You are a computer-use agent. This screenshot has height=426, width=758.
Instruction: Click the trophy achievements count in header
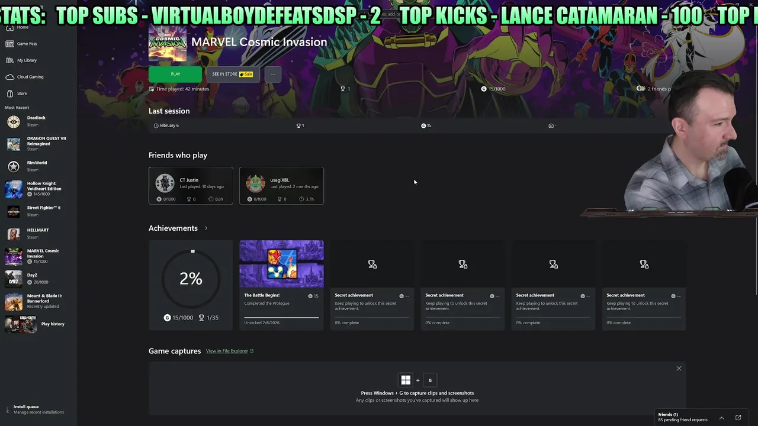pyautogui.click(x=345, y=89)
